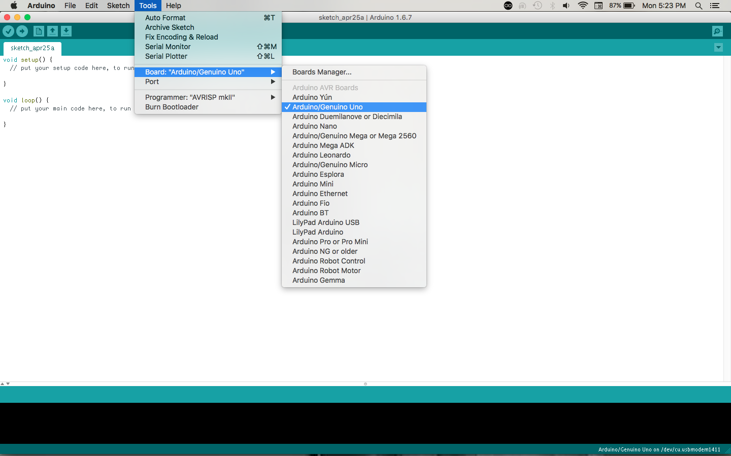
Task: Open the Arduino application menu
Action: [x=41, y=6]
